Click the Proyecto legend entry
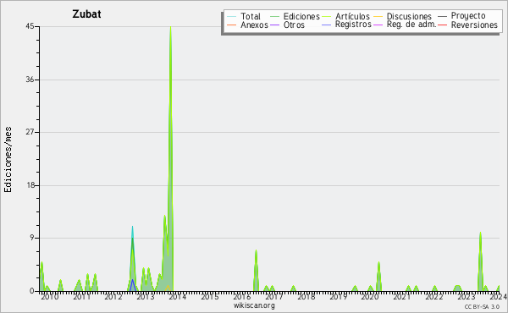 (x=461, y=15)
